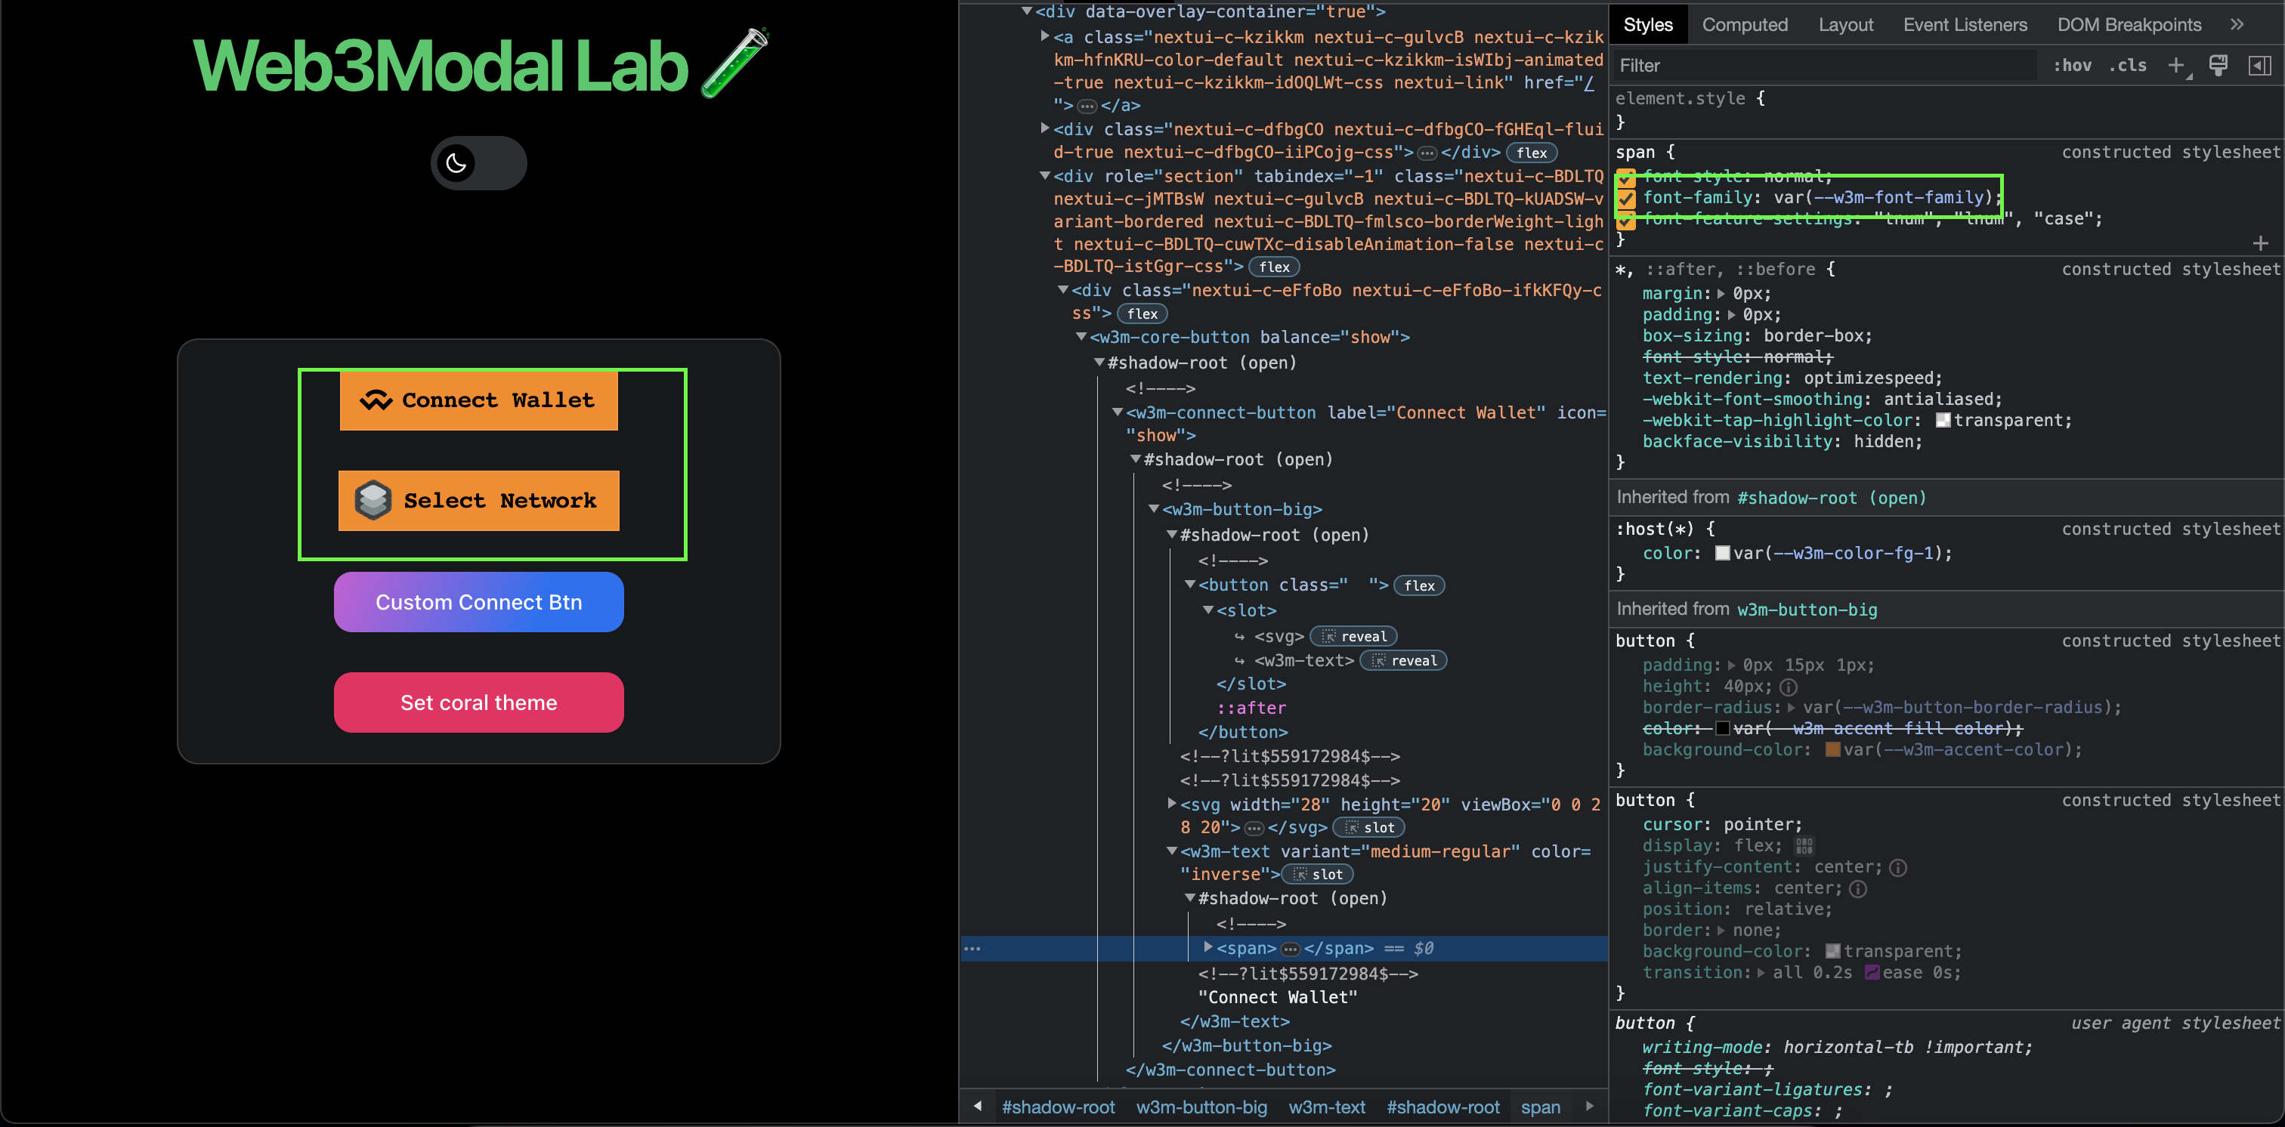The height and width of the screenshot is (1127, 2285).
Task: Toggle the :hov pseudo-class state panel
Action: tap(2073, 65)
